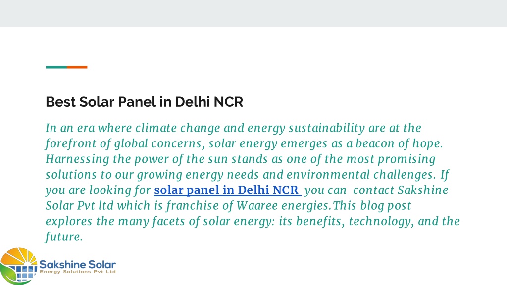The image size is (507, 285).
Task: Select the Sakshine Solar brand name text
Action: (x=78, y=265)
